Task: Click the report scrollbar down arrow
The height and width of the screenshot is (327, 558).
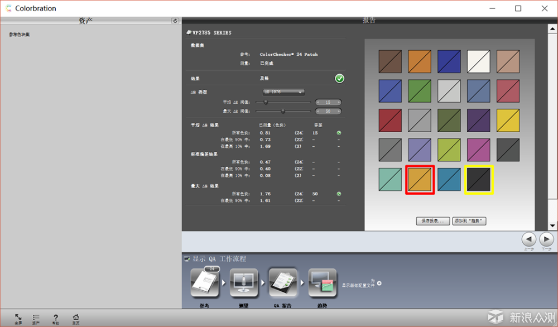Action: 552,225
